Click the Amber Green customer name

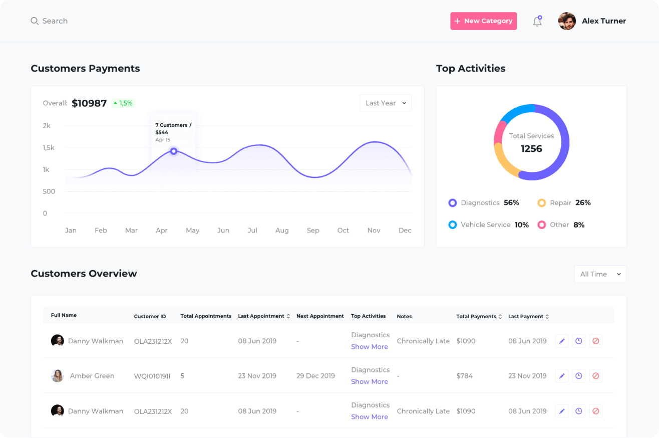(x=92, y=376)
